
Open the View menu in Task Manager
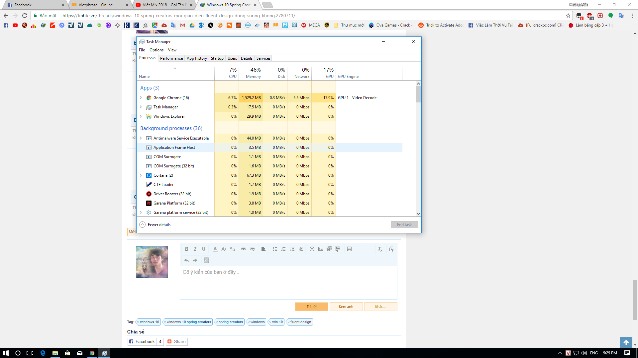tap(172, 50)
